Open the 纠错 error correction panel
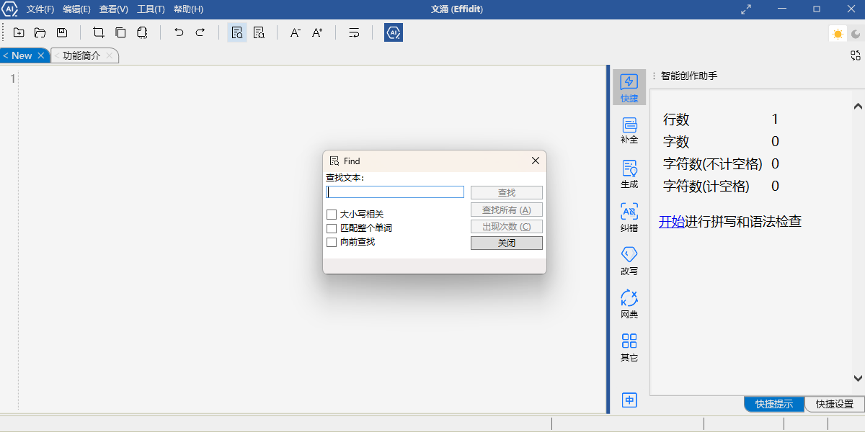The image size is (865, 432). click(629, 217)
